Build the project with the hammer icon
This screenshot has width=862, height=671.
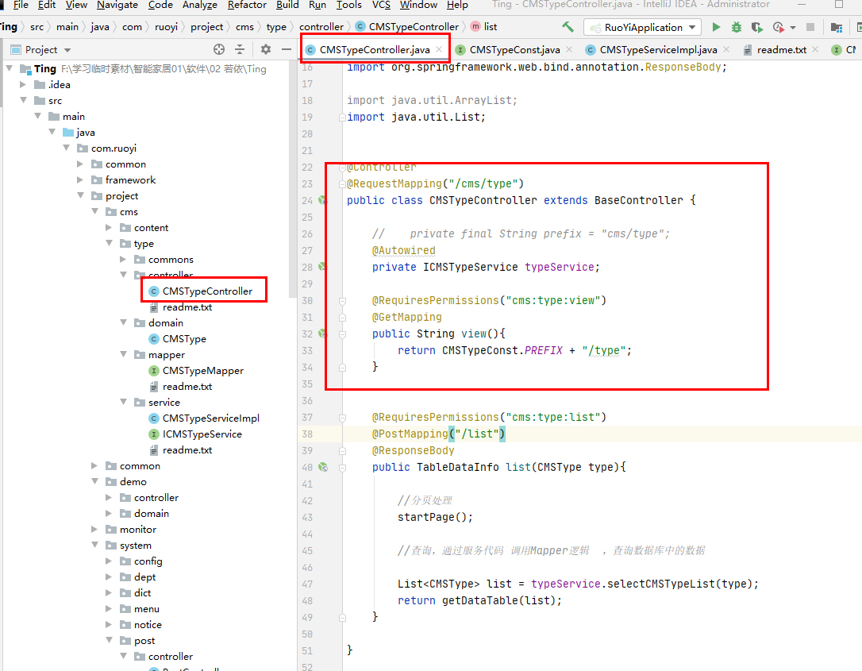(568, 27)
